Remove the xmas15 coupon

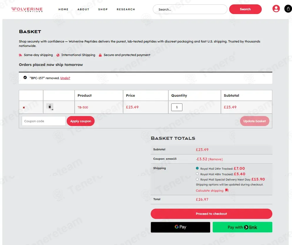coord(215,159)
